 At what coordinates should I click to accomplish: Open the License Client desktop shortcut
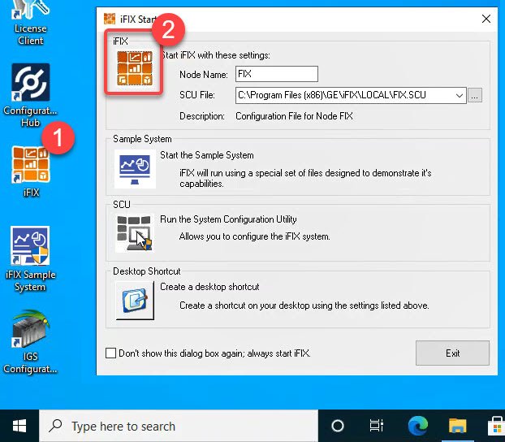[30, 23]
